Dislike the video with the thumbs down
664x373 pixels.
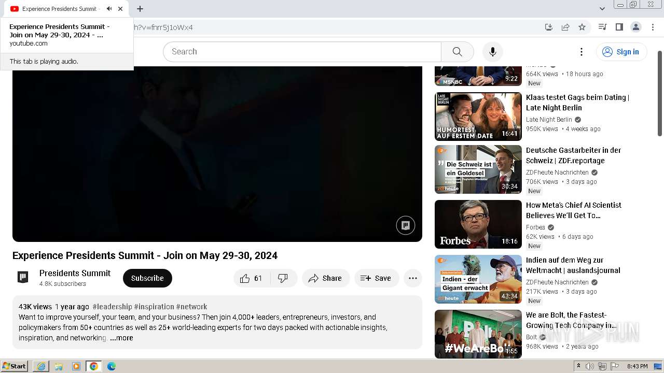[284, 278]
